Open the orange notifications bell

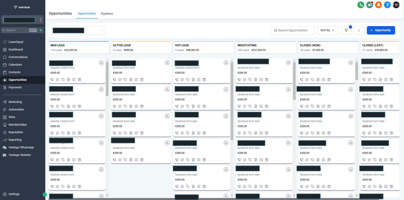tap(378, 5)
